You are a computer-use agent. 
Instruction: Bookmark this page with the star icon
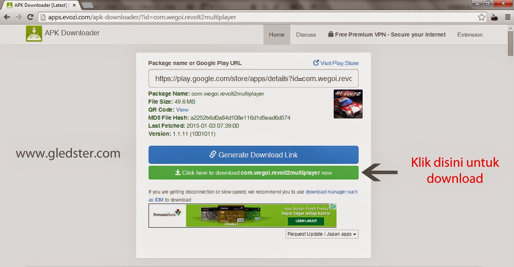[x=481, y=17]
